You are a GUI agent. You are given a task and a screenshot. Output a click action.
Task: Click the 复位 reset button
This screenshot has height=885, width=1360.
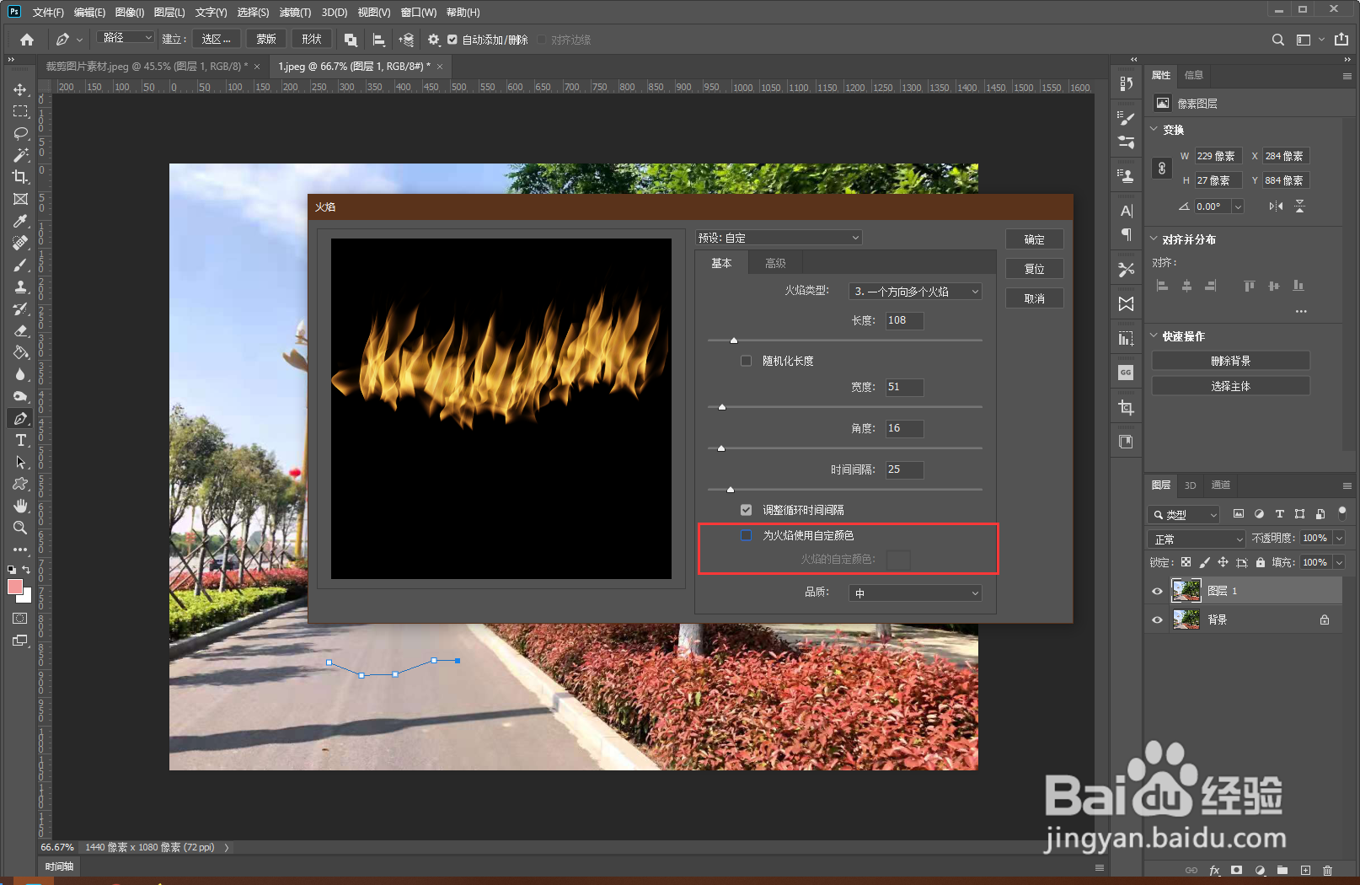pyautogui.click(x=1034, y=269)
